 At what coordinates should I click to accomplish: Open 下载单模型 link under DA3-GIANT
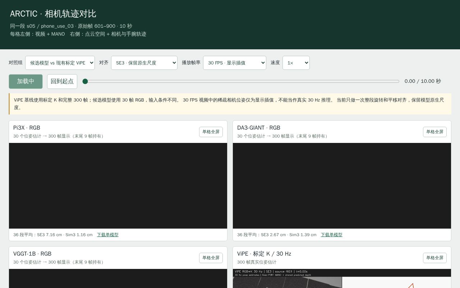pyautogui.click(x=331, y=235)
